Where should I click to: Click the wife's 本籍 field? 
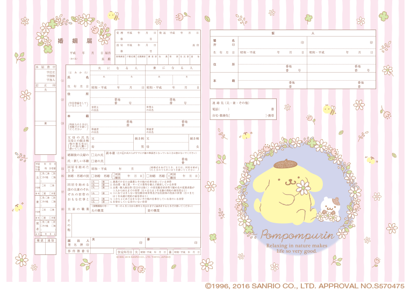click(173, 120)
